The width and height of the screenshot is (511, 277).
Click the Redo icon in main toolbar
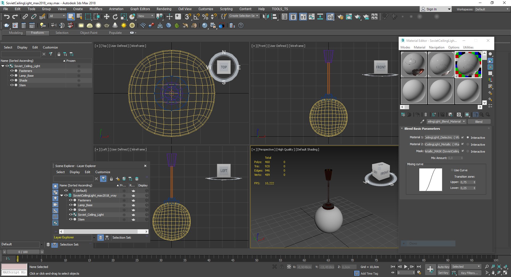15,17
